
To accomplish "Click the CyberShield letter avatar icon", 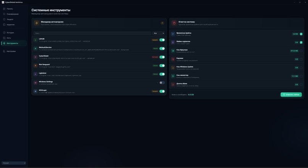I will click(36, 57).
